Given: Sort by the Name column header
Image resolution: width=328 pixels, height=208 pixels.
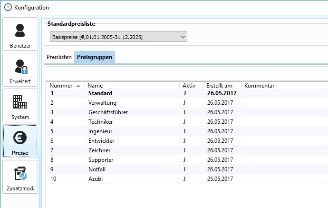Looking at the screenshot, I should 95,85.
